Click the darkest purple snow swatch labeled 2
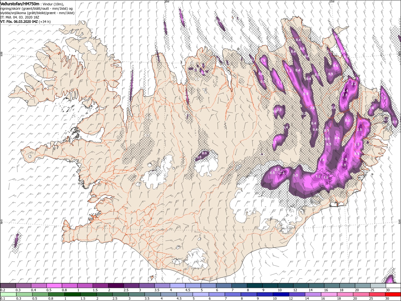The image size is (401, 301). tap(116, 286)
